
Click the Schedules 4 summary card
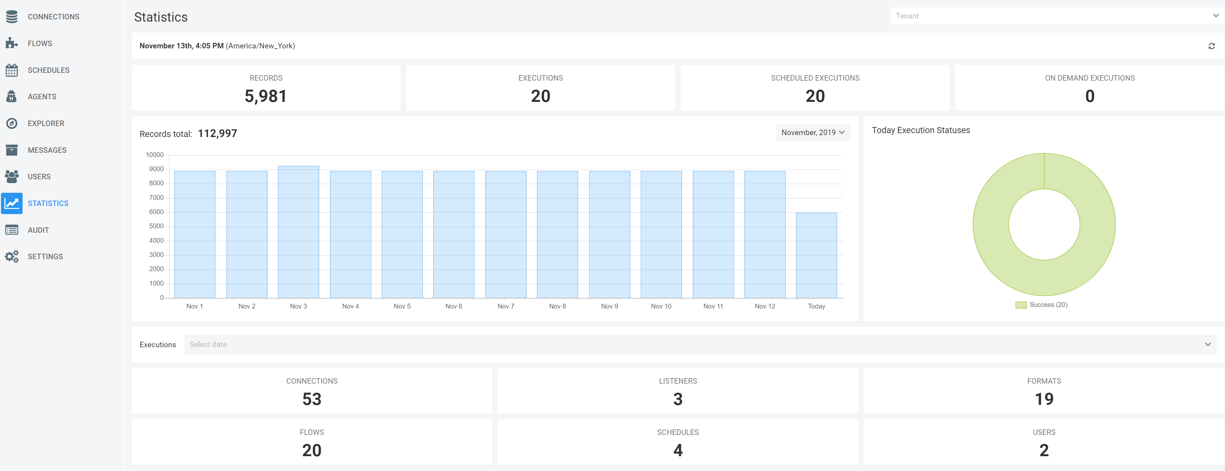coord(678,442)
